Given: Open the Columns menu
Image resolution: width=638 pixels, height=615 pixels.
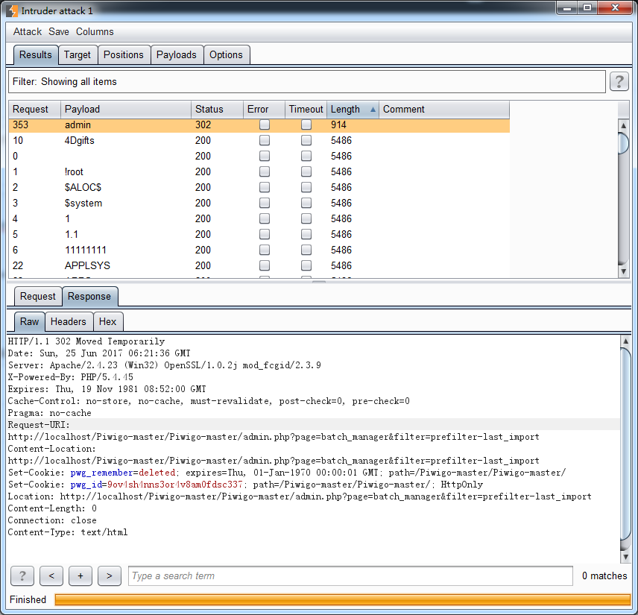Looking at the screenshot, I should point(95,32).
